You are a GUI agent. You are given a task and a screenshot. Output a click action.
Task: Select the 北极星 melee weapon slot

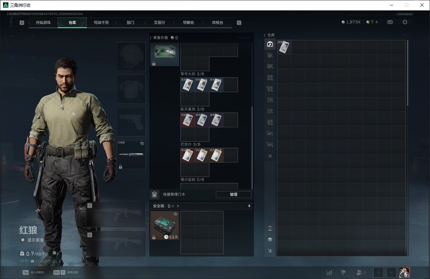131,155
